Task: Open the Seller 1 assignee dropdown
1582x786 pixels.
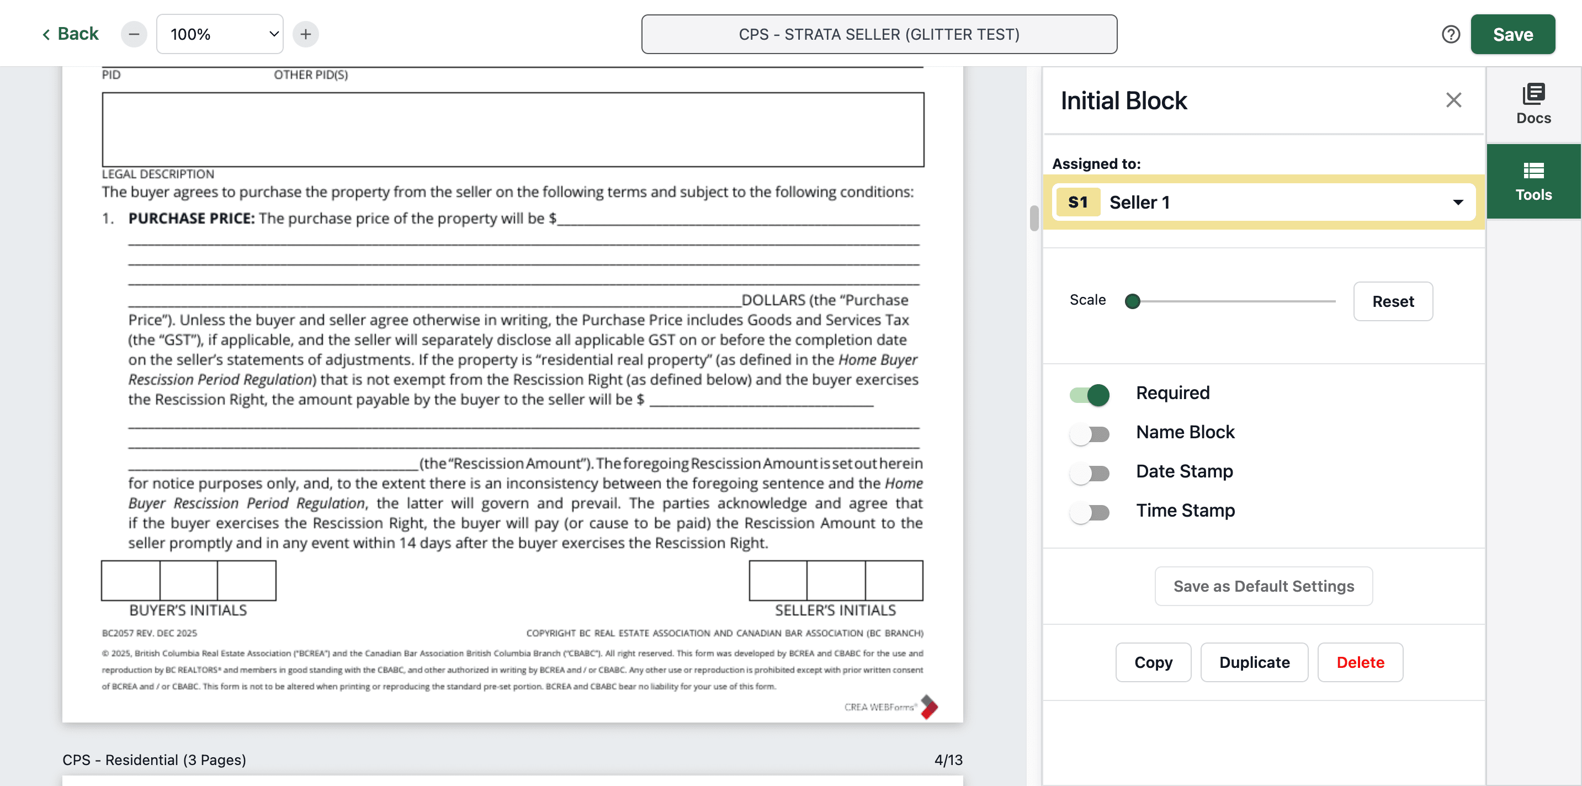Action: click(x=1264, y=202)
